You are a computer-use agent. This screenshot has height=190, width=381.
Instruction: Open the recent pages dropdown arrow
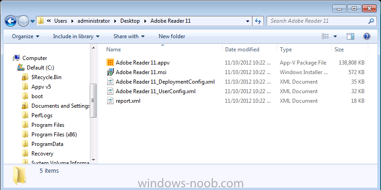[33, 21]
